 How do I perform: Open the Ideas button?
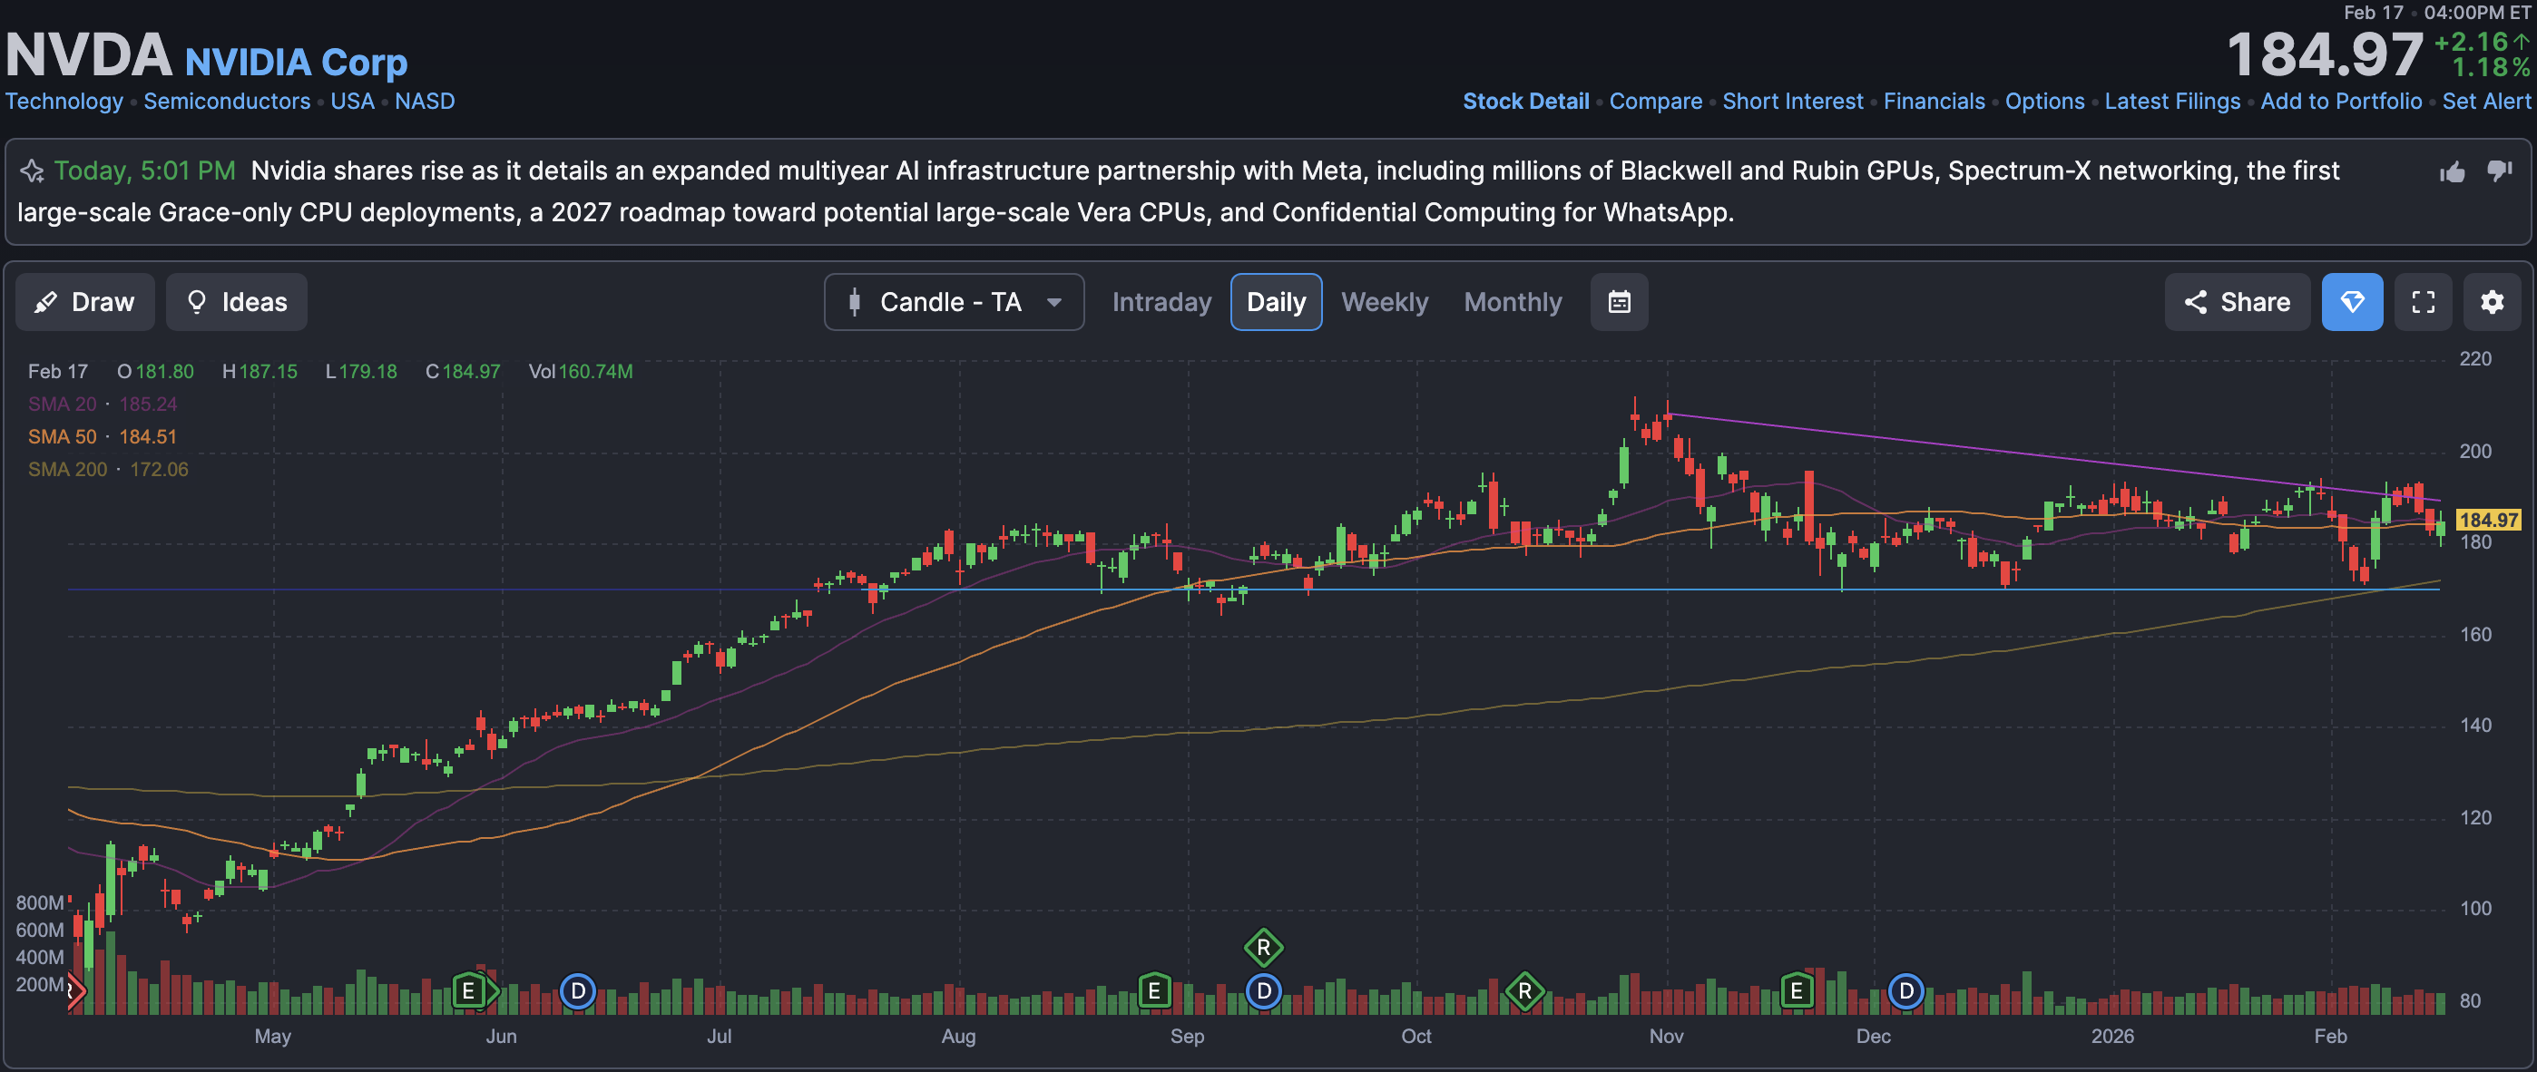pyautogui.click(x=236, y=302)
